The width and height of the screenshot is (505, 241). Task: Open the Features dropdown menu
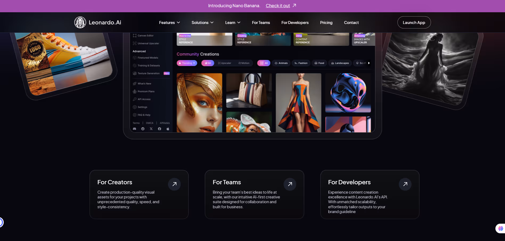[x=170, y=23]
